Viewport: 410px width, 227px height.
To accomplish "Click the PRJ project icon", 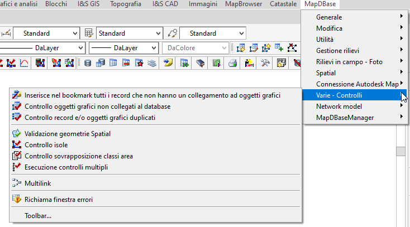I will 281,63.
